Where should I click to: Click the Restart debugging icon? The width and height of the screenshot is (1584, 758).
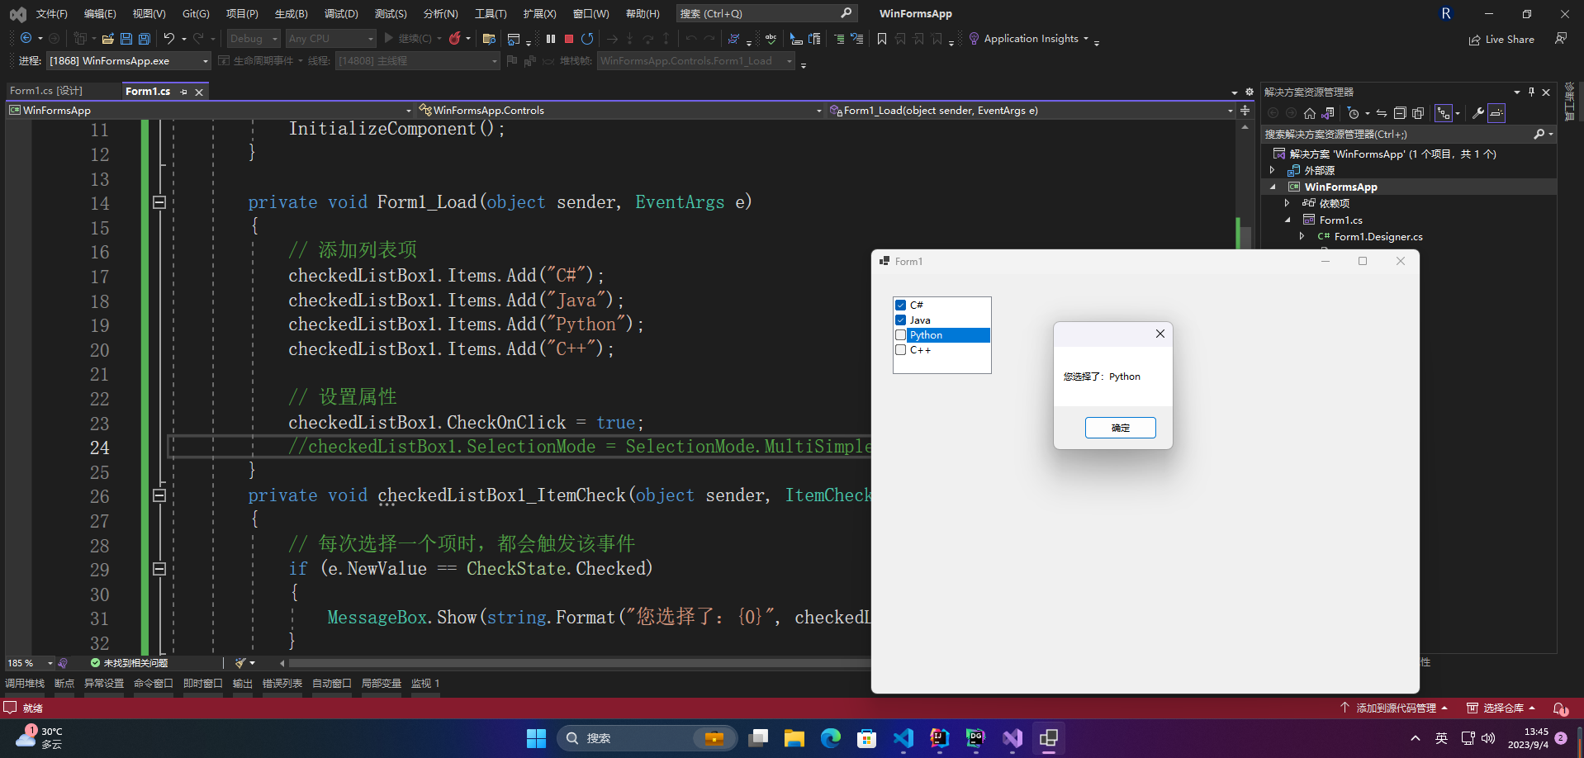[x=587, y=39]
